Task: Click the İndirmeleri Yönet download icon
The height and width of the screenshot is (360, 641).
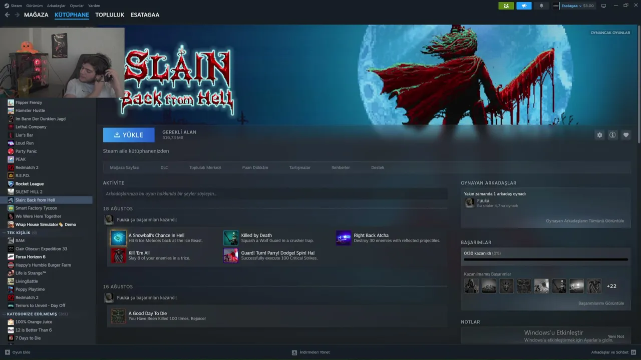Action: (x=294, y=352)
